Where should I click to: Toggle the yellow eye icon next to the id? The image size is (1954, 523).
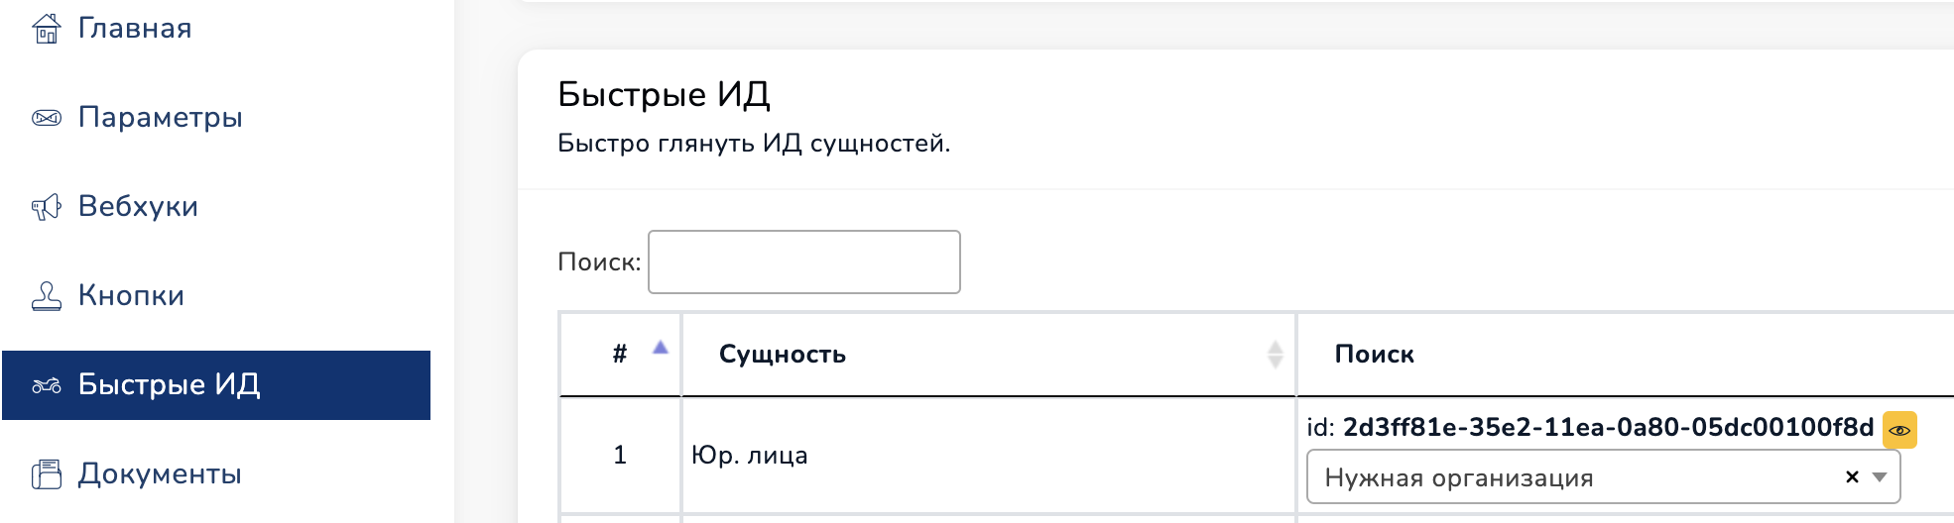click(x=1899, y=430)
